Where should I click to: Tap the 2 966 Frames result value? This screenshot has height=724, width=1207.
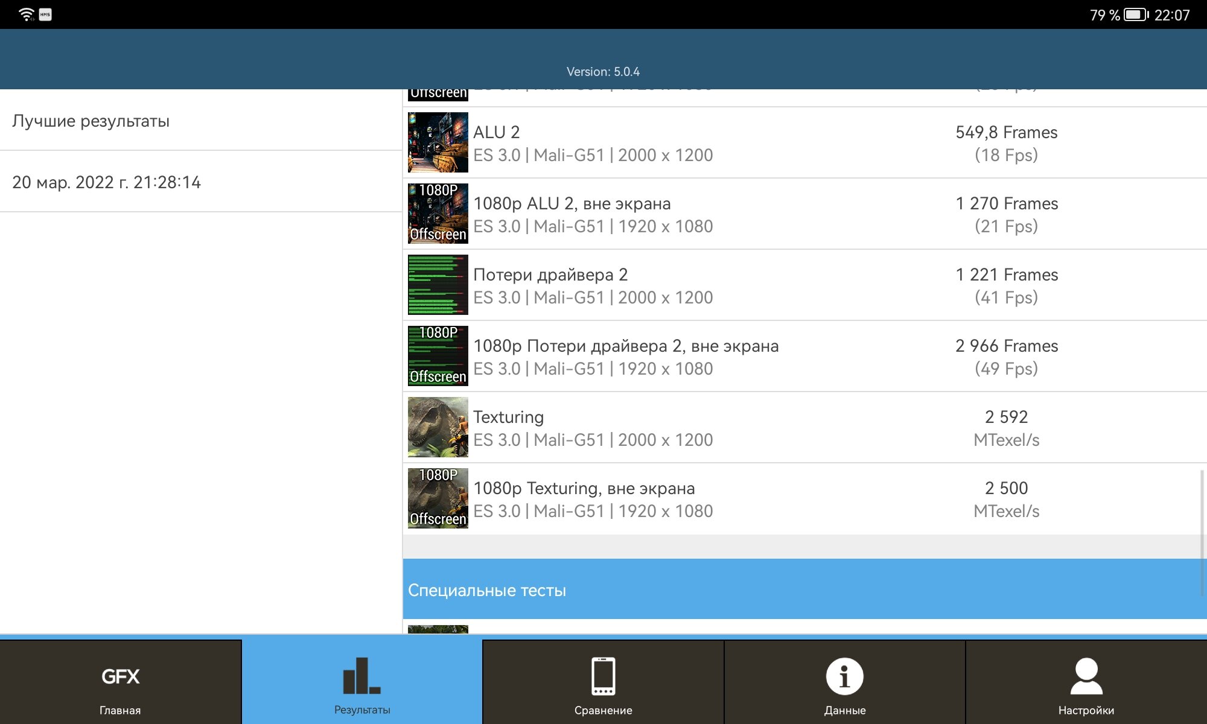[1007, 346]
